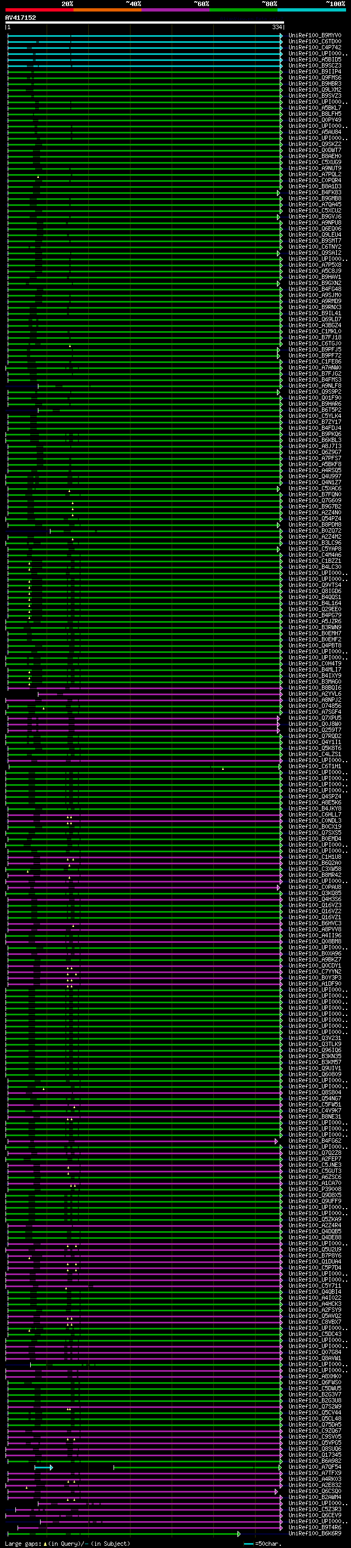Select the UniRef100_Q9FMS6 label
Screen dimensions: 351x1548
click(x=315, y=77)
